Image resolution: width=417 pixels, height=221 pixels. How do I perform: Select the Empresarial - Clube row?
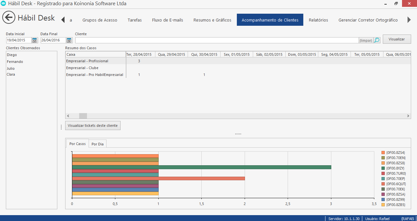[x=82, y=68]
